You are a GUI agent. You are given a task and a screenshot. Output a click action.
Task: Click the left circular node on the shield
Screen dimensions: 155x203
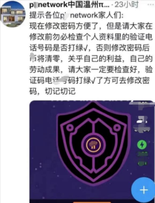70,128
